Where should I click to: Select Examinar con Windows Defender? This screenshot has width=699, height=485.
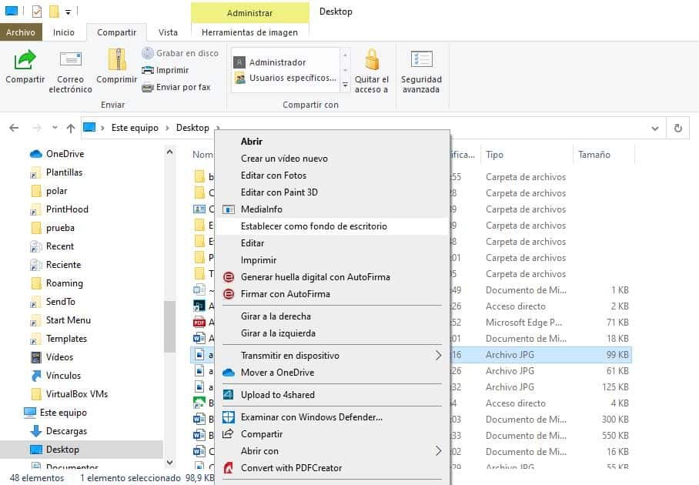click(332, 416)
